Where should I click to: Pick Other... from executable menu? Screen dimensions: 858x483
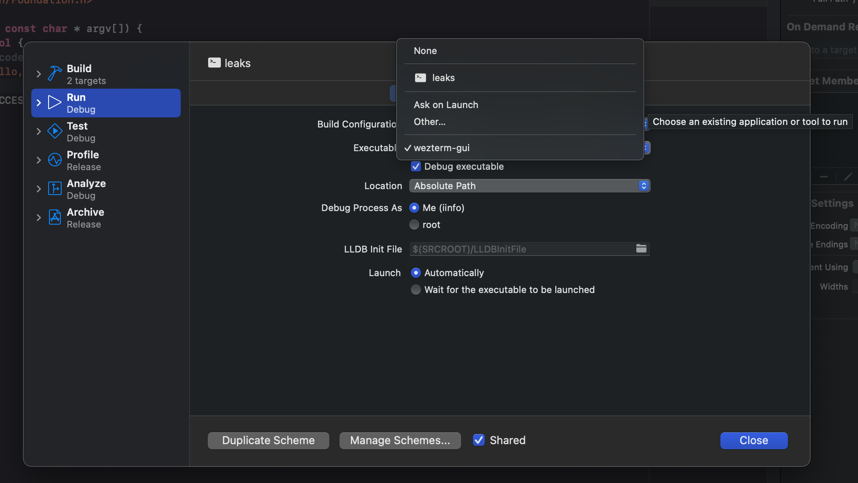coord(429,122)
